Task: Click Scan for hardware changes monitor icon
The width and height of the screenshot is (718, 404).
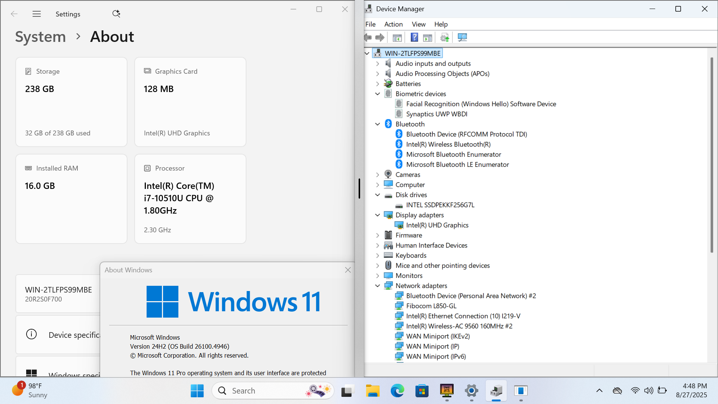Action: click(462, 37)
